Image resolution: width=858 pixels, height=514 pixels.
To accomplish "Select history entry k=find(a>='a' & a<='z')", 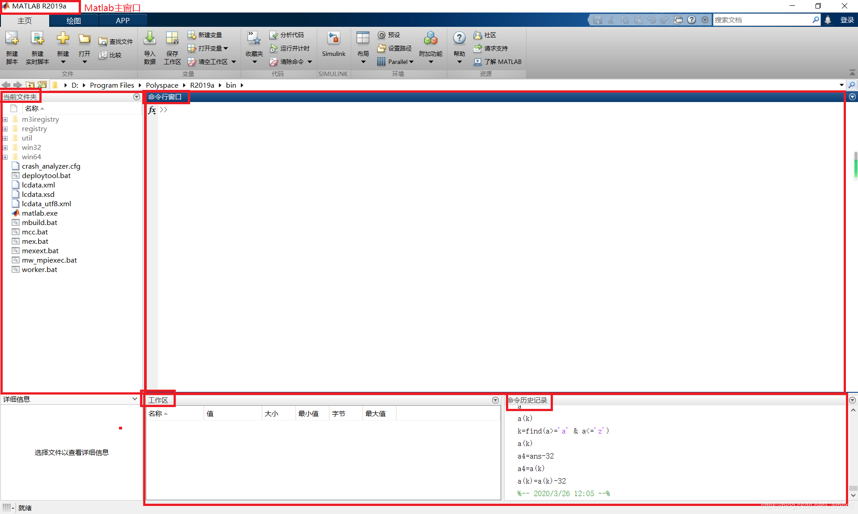I will (563, 431).
